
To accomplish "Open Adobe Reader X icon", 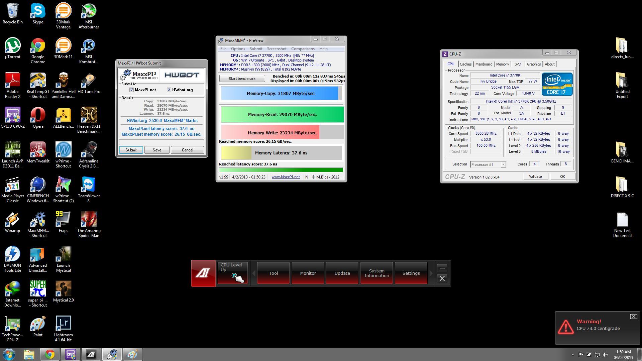I will 13,86.
